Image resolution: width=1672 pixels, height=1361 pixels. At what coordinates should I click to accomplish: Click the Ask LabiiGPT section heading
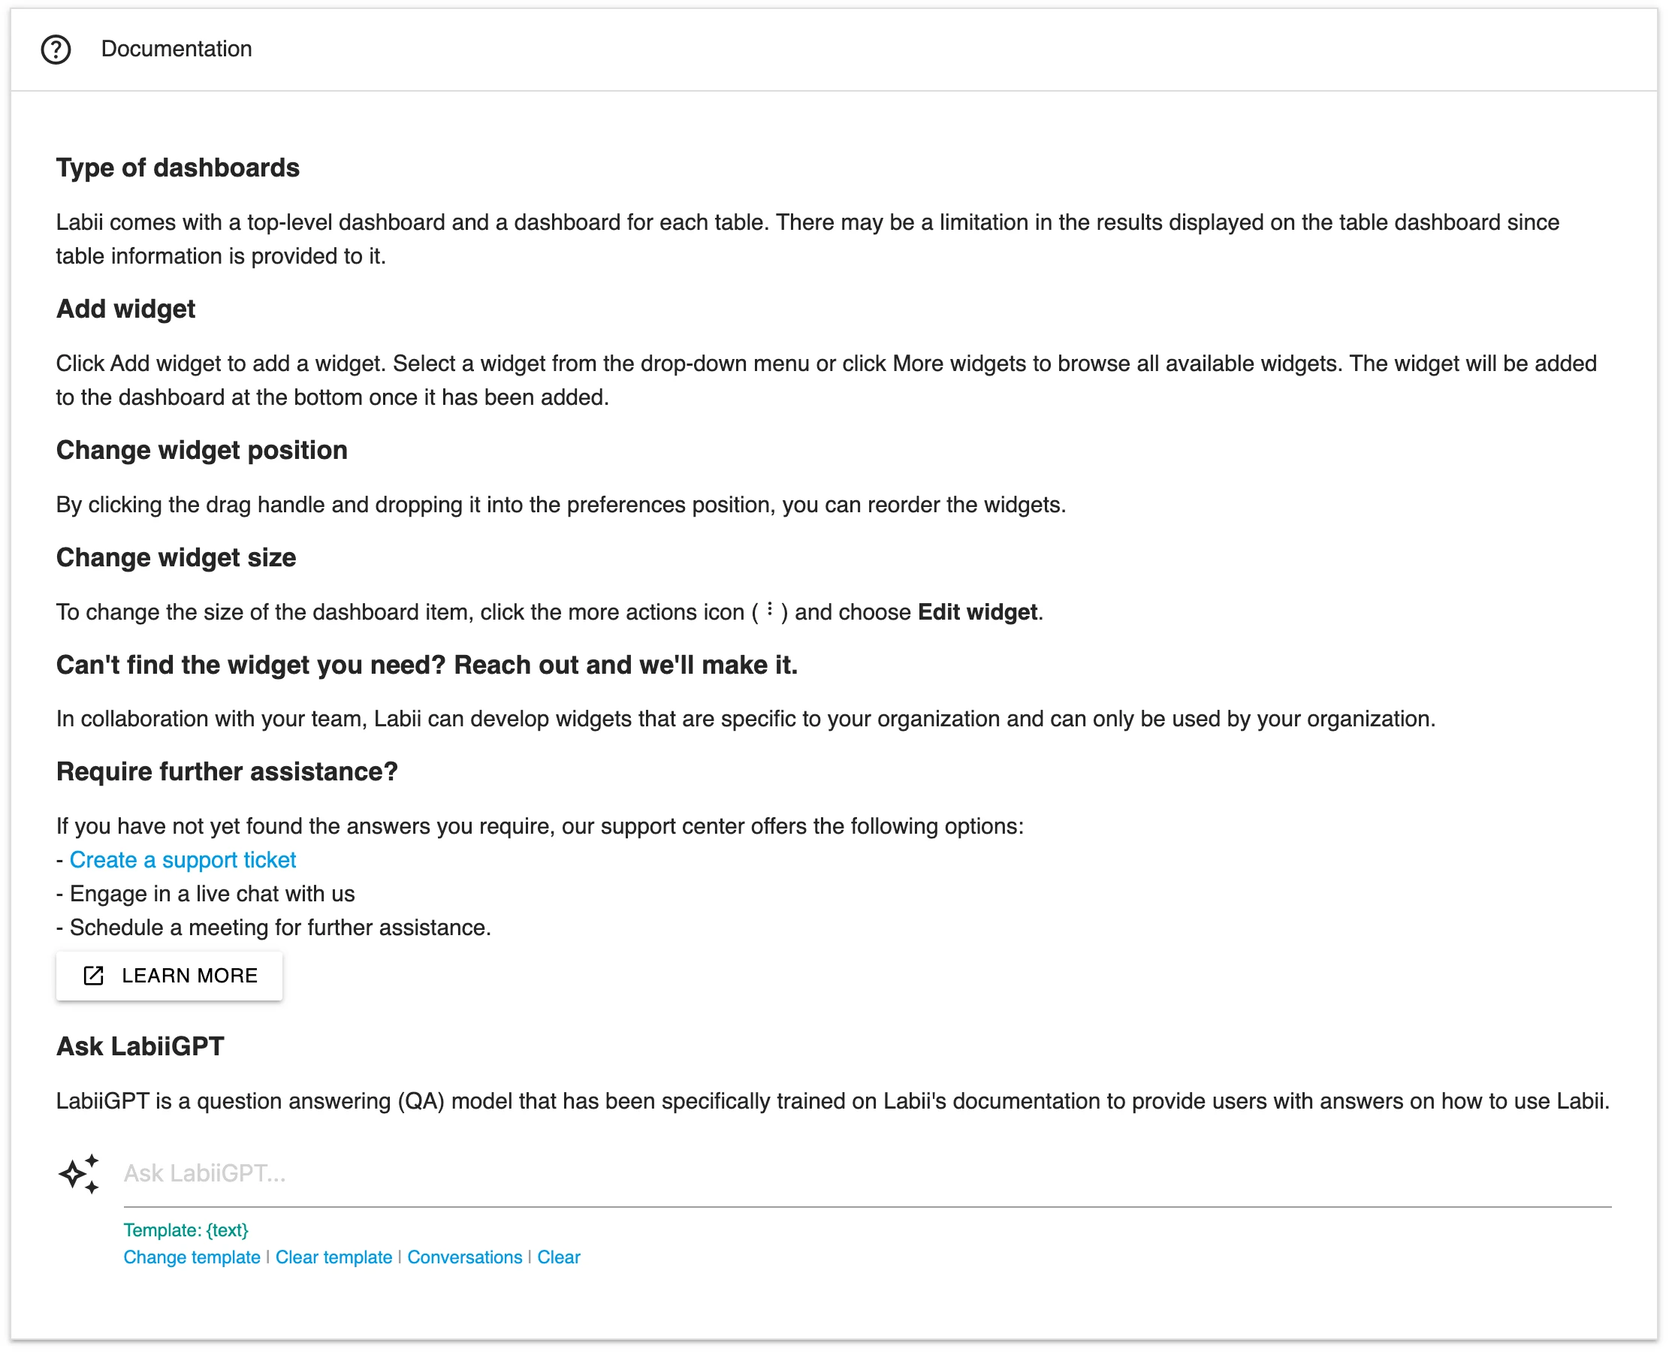pos(140,1046)
